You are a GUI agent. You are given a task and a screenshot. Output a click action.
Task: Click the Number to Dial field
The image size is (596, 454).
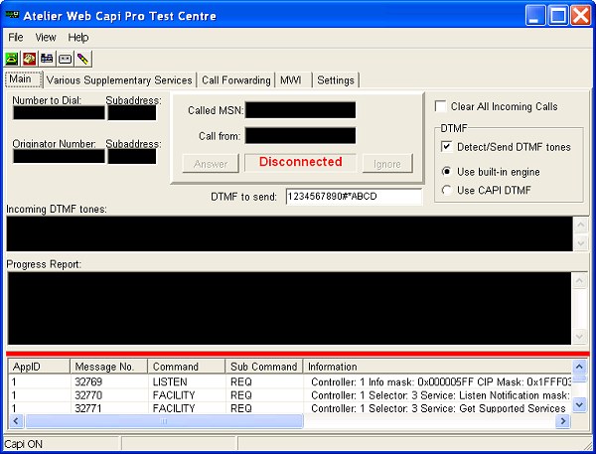(59, 113)
